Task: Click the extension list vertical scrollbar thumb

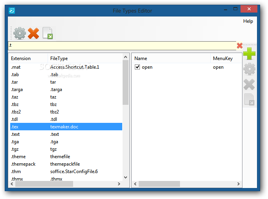Action: [125, 82]
